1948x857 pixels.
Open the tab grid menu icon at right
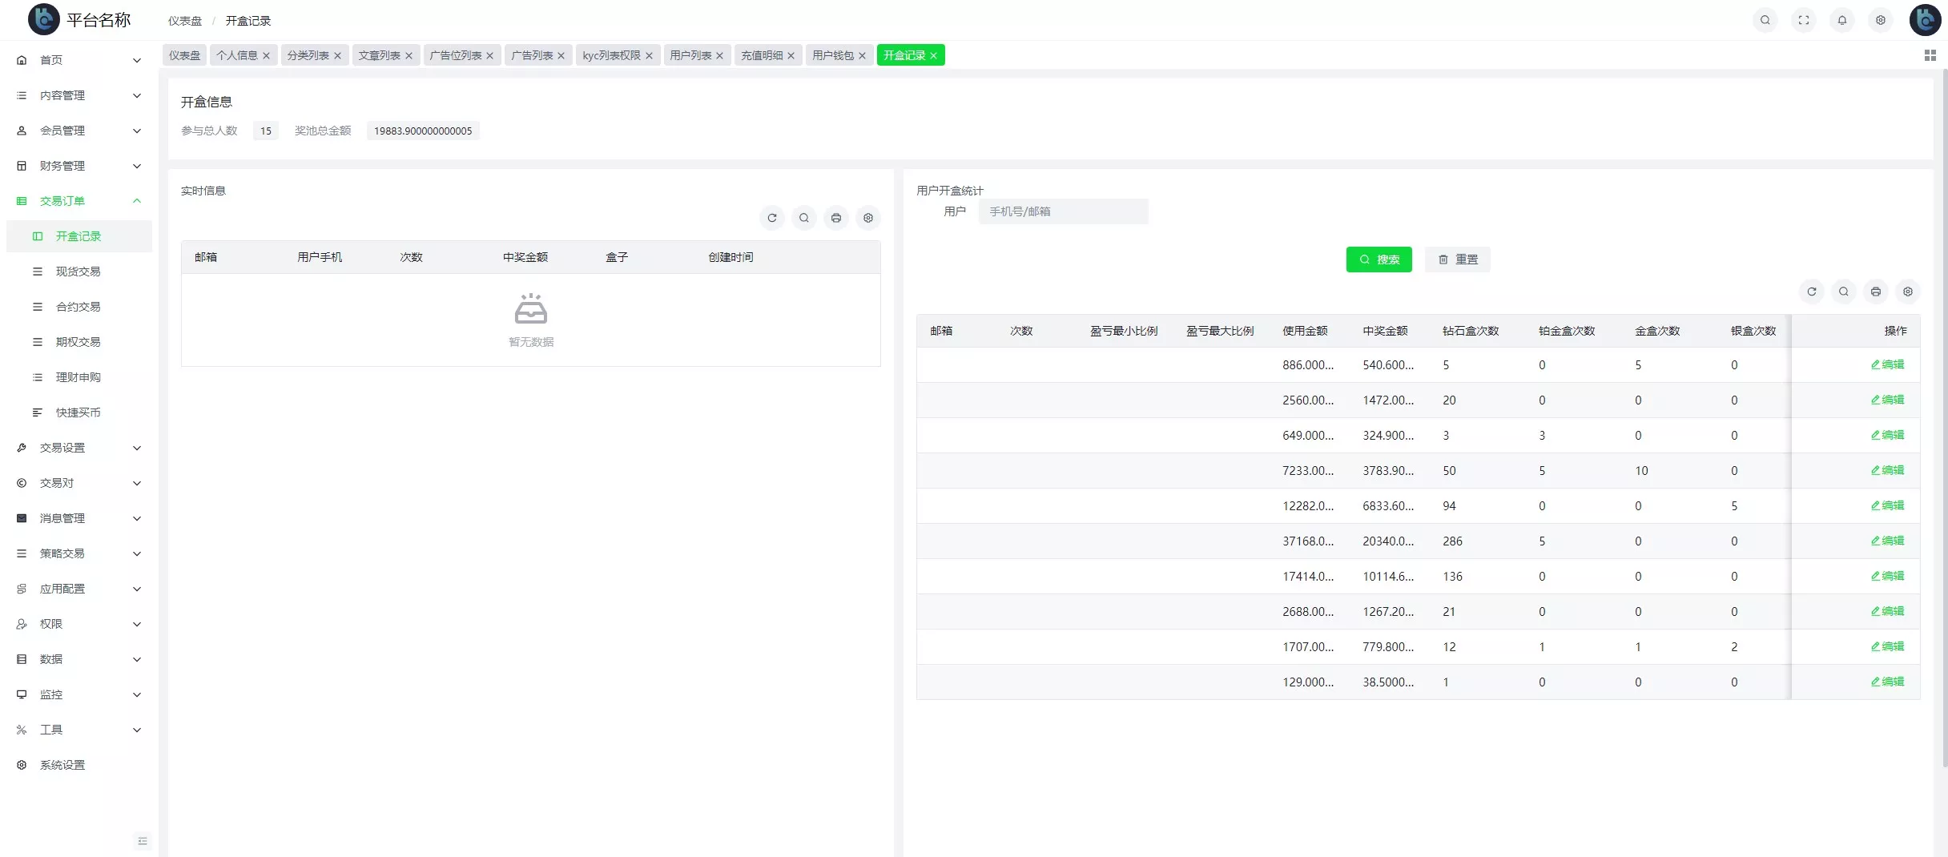[1930, 55]
